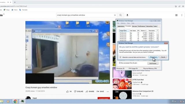Close the end process dialog with X
The image size is (185, 104).
(x=166, y=43)
